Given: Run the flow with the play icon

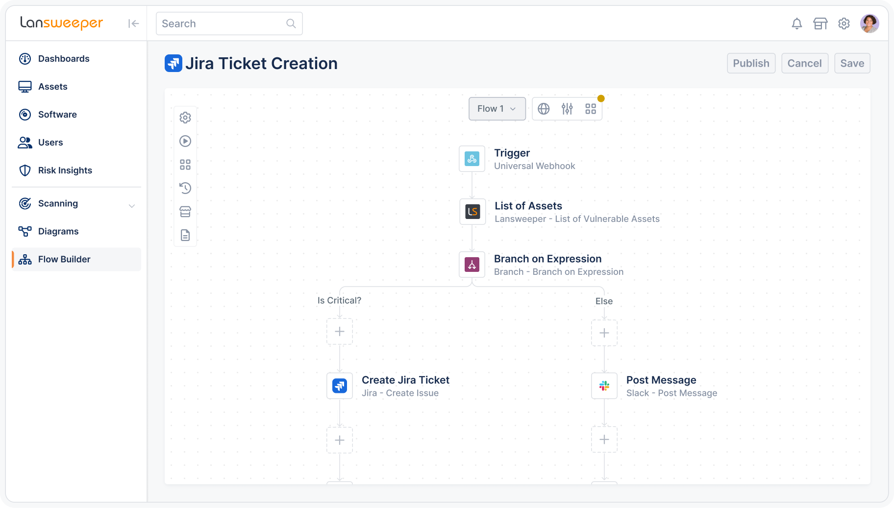Looking at the screenshot, I should click(x=185, y=141).
